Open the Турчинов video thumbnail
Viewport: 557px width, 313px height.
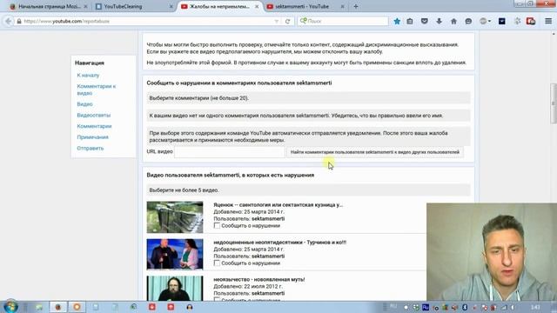175,254
